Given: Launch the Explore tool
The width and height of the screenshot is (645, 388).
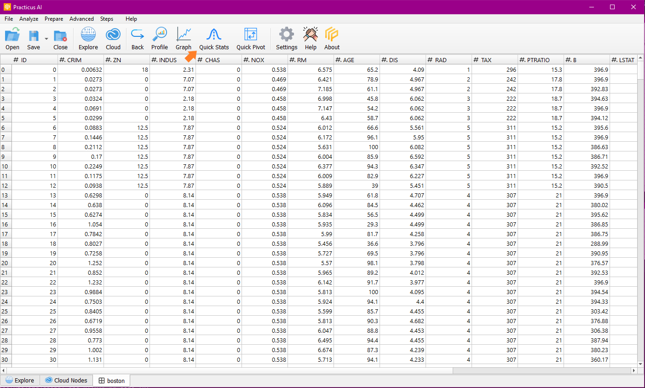Looking at the screenshot, I should (x=88, y=39).
